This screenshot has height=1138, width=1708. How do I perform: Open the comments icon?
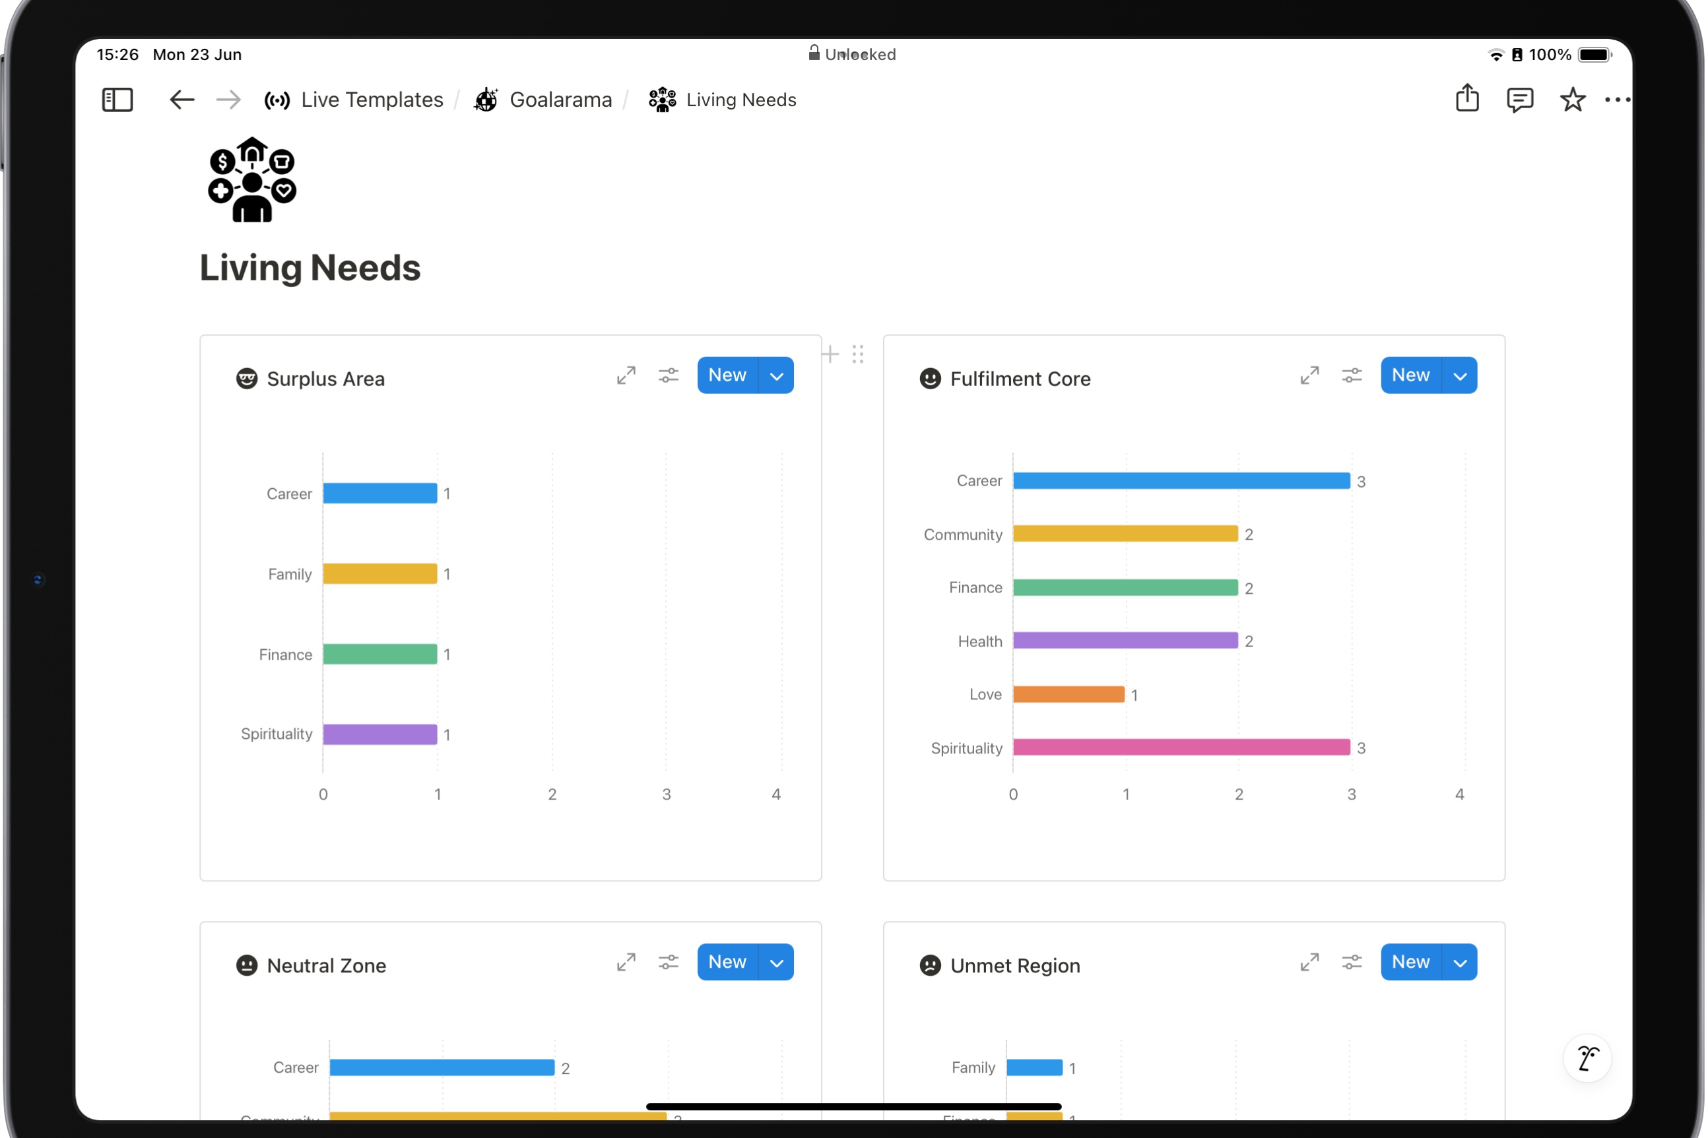(x=1519, y=100)
